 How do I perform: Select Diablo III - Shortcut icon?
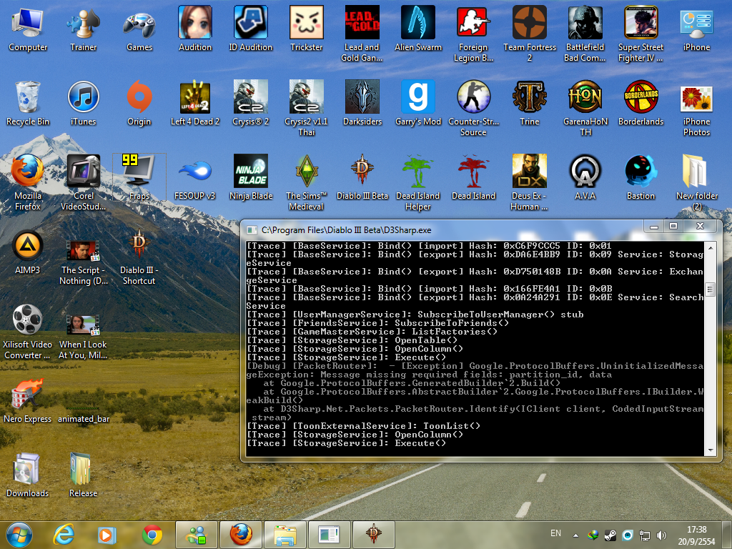[139, 257]
